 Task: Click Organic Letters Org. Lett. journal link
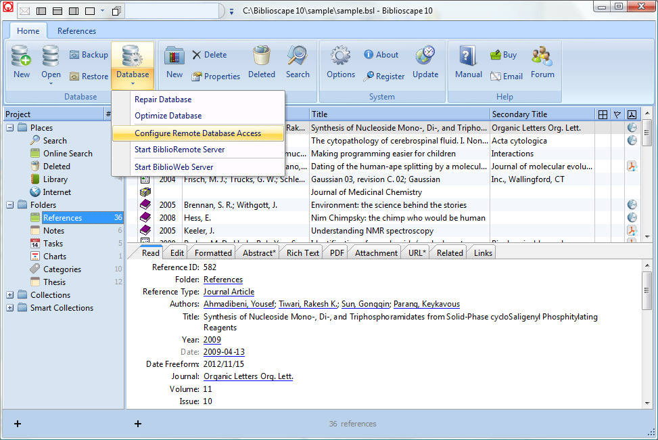point(248,376)
